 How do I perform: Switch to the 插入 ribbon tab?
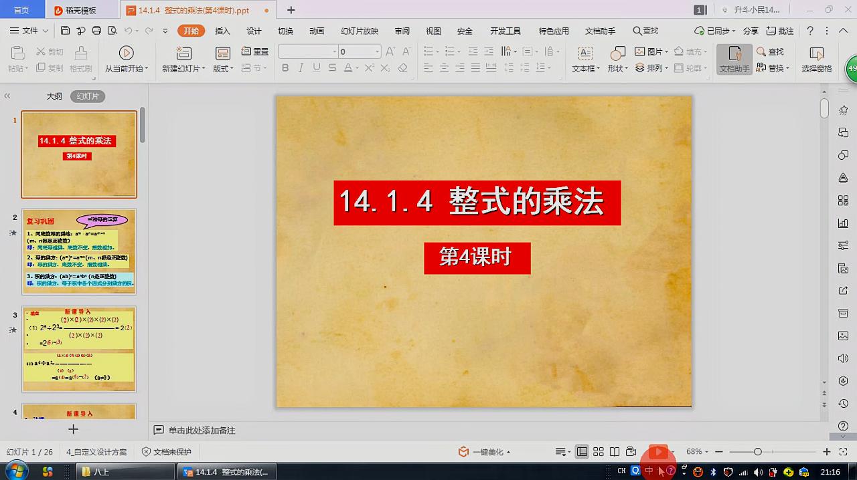coord(221,30)
